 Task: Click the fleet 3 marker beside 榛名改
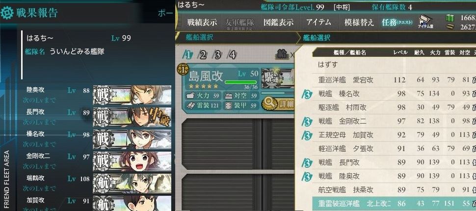pos(307,94)
